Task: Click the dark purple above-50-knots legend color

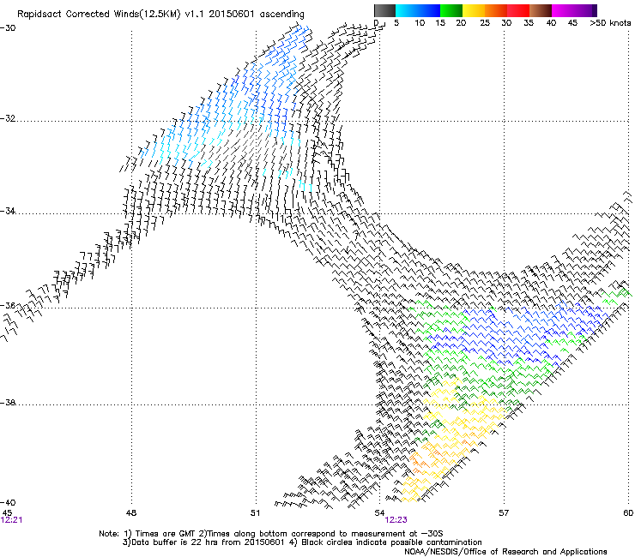Action: click(595, 10)
